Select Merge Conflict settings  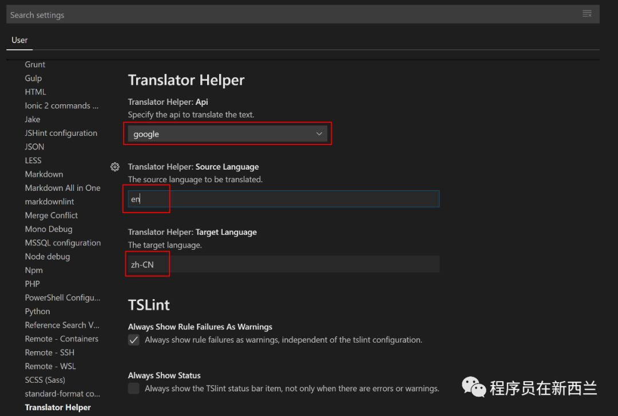tap(51, 215)
